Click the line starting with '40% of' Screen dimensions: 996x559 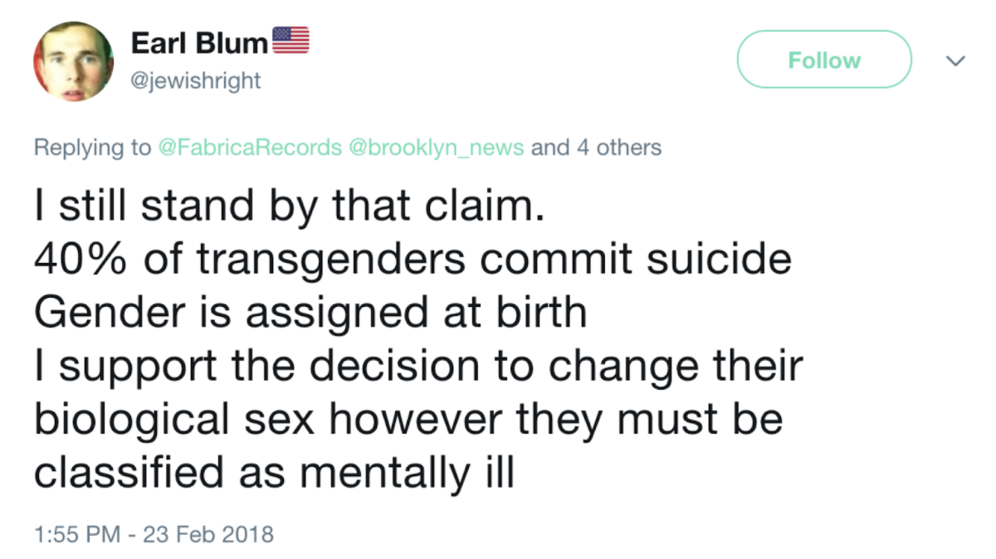pos(413,261)
